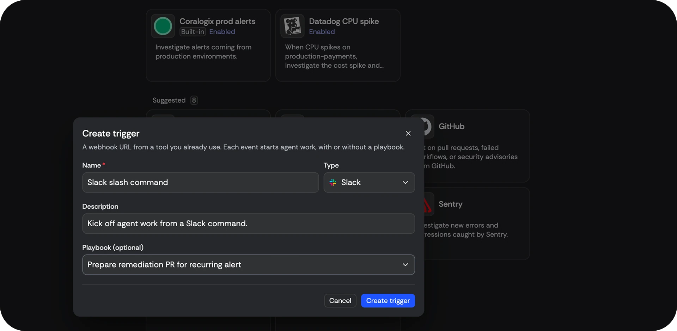Click Enabled status on Datadog card
Screen dimensions: 677x331
(322, 32)
